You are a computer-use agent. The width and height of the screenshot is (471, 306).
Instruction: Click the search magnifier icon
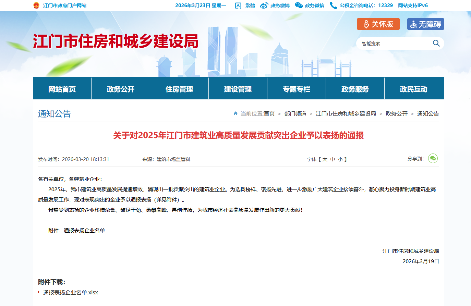(x=436, y=43)
